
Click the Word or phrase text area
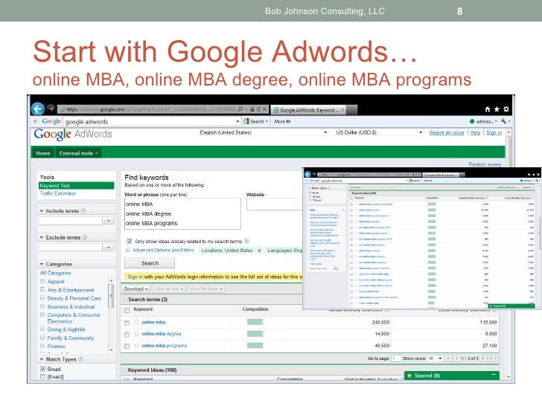pos(182,213)
